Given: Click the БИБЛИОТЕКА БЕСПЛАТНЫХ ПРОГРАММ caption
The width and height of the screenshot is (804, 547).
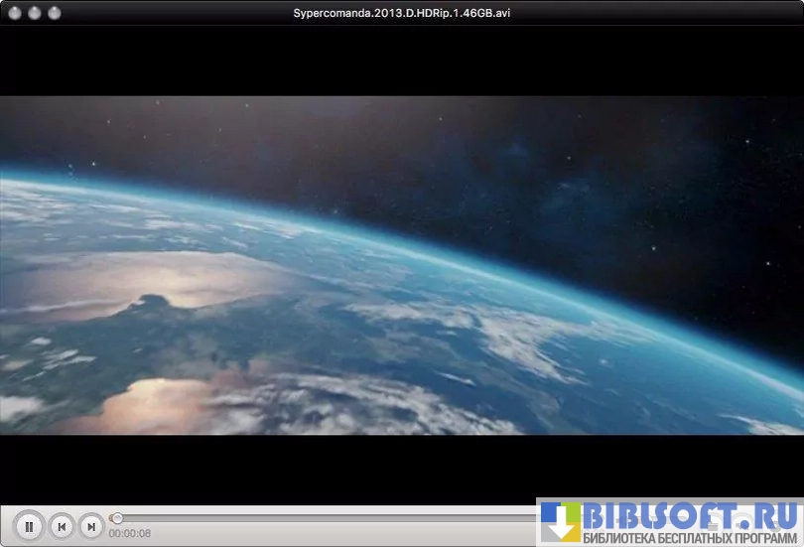Looking at the screenshot, I should (x=690, y=538).
